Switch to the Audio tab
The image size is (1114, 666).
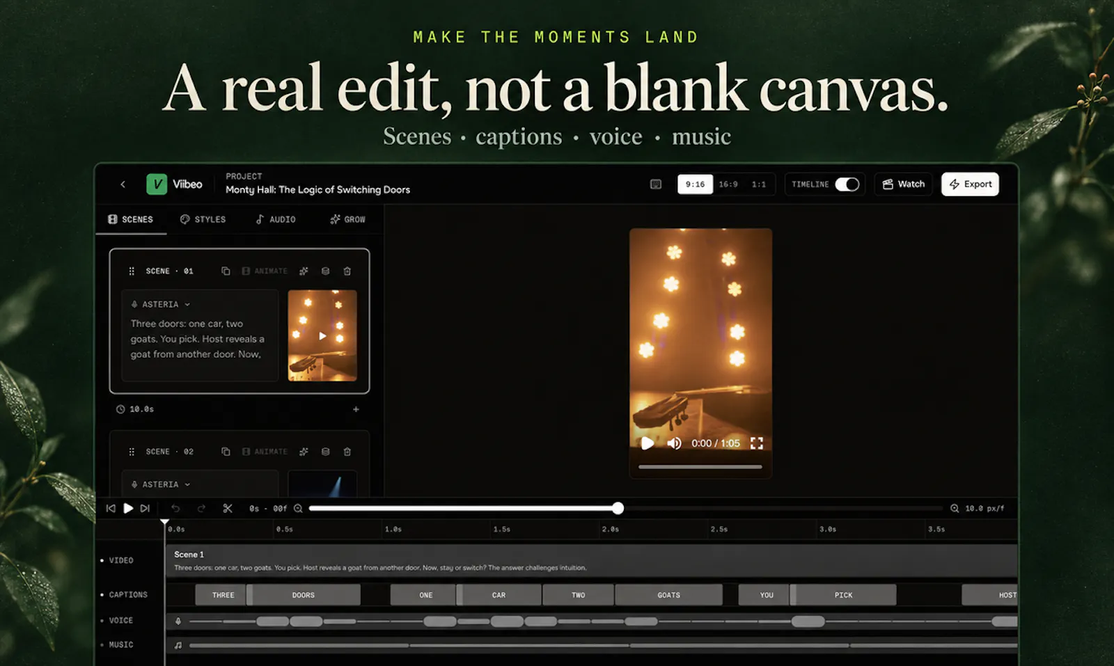[x=276, y=219]
